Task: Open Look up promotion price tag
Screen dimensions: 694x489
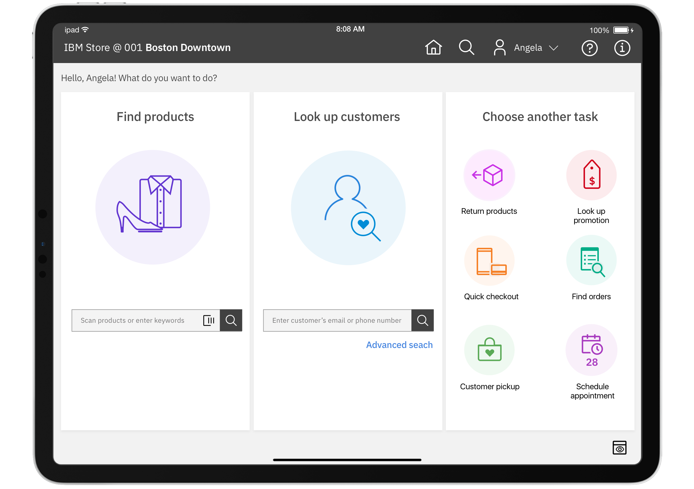Action: click(591, 175)
